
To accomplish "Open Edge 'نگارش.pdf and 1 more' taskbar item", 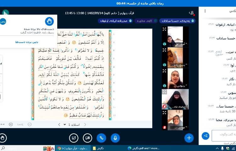I will [143, 148].
